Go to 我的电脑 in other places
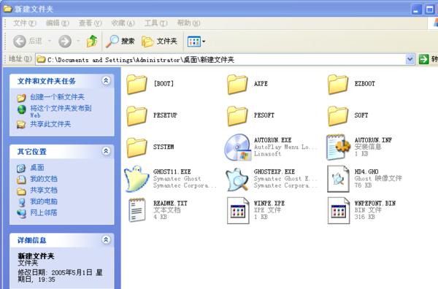The height and width of the screenshot is (289, 438). click(44, 201)
